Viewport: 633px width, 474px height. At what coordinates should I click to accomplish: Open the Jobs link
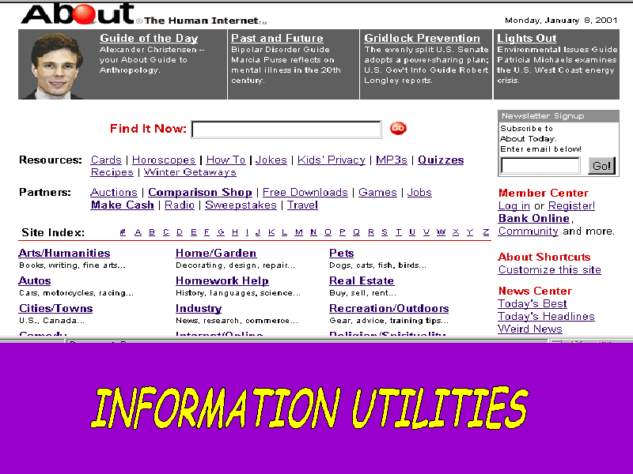pos(419,192)
